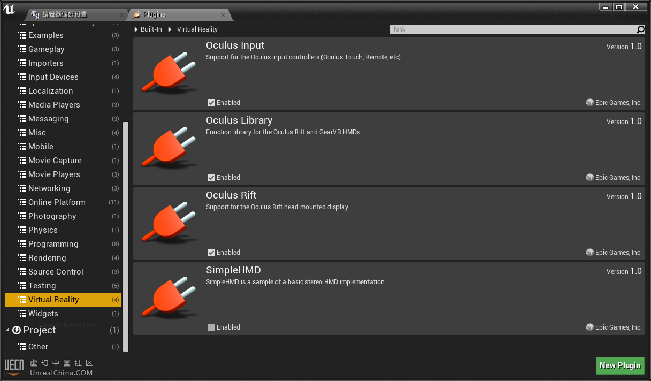This screenshot has width=651, height=381.
Task: Click 'SimpleHMD is a sample' description text
Action: click(295, 282)
